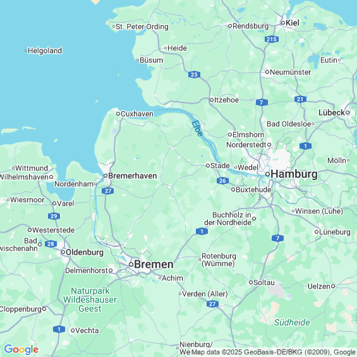Open Naturpark Wildeshauser Geest label
The width and height of the screenshot is (357, 357).
90,300
